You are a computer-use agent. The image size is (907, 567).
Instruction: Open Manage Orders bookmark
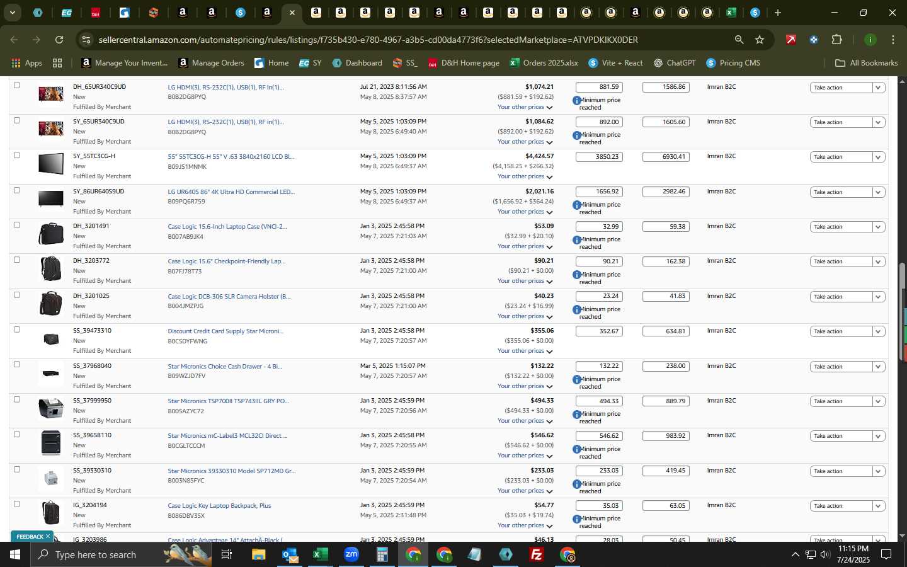click(x=211, y=63)
